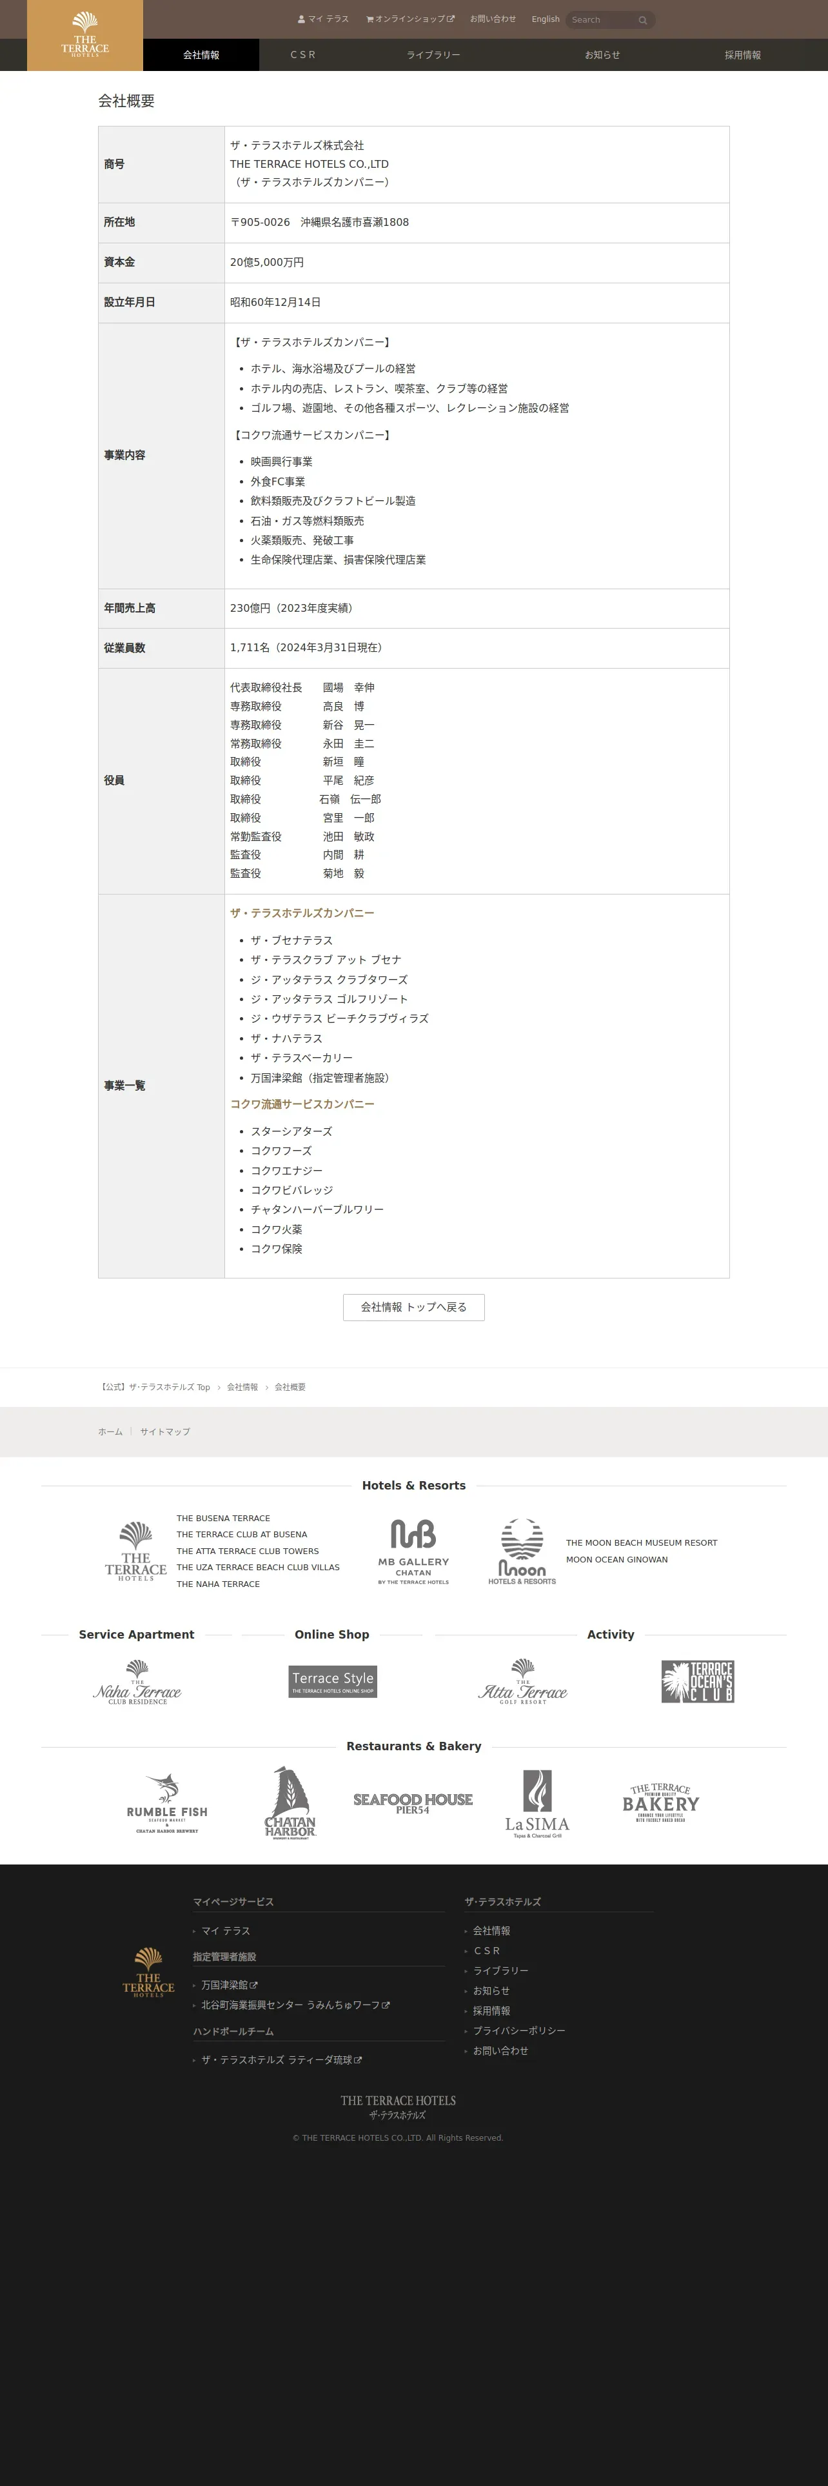Open footer 会社情報 link
The width and height of the screenshot is (828, 2486).
tap(491, 1930)
